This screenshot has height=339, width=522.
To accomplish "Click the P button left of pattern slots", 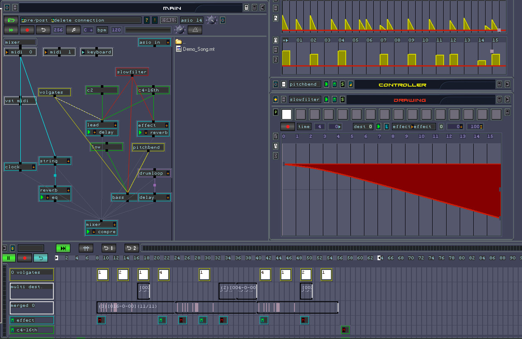I will coord(275,113).
